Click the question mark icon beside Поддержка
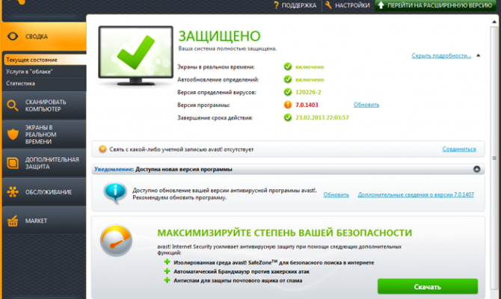Image resolution: width=501 pixels, height=299 pixels. pyautogui.click(x=277, y=5)
